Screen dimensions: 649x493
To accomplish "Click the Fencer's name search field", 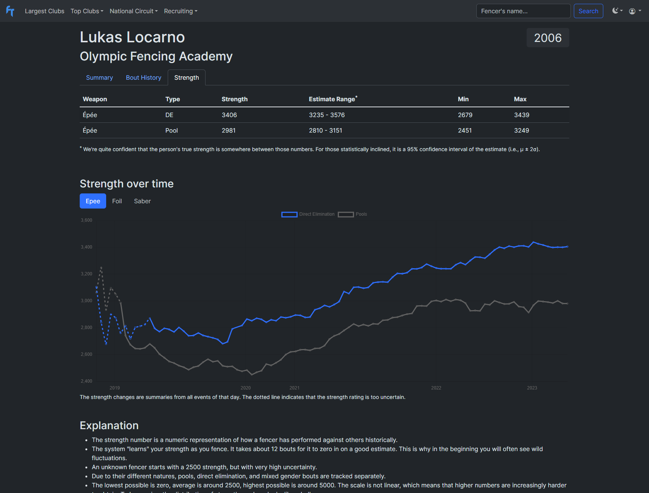I will [x=523, y=11].
